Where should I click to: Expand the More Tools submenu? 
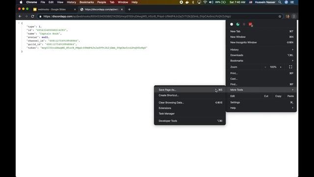(262, 89)
